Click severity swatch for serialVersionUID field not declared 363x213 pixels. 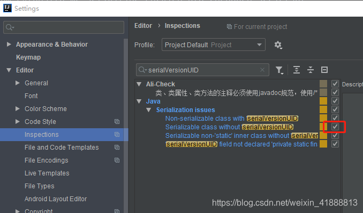click(323, 144)
